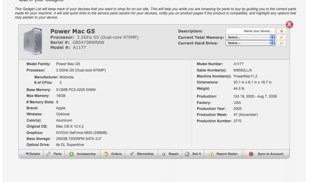
Task: Click the orange gear icon beside Description
Action: click(281, 31)
